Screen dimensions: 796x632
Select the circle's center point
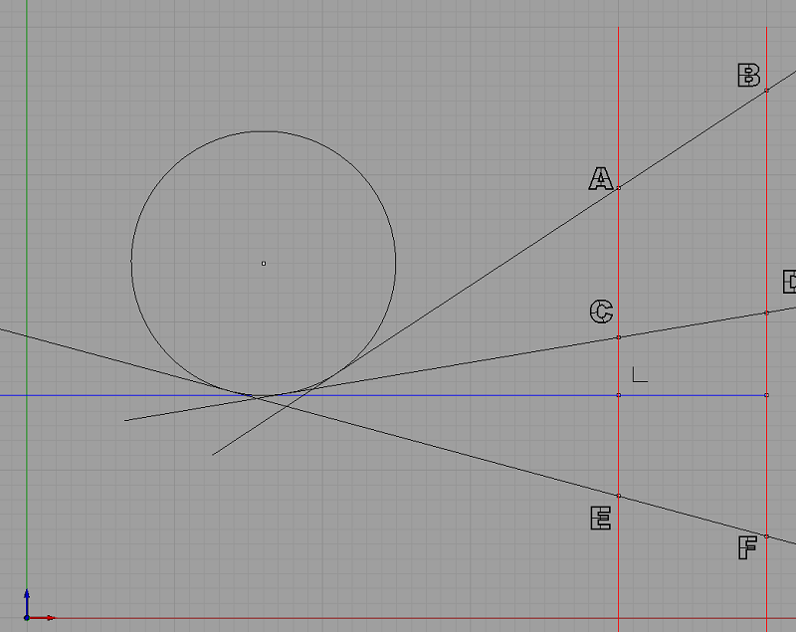264,264
